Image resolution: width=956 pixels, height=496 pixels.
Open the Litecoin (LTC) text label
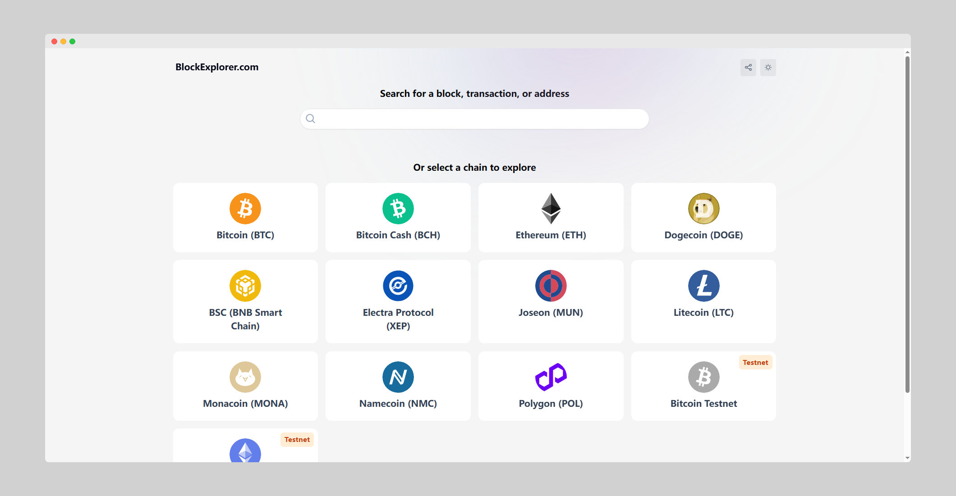[703, 313]
